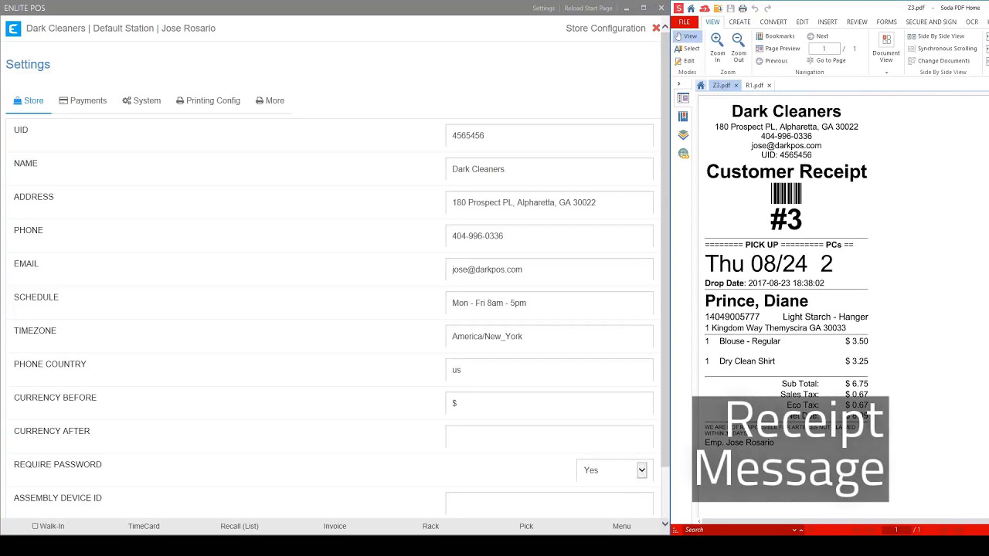Switch to the Payments settings tab
Screen dimensions: 989x556
click(83, 100)
